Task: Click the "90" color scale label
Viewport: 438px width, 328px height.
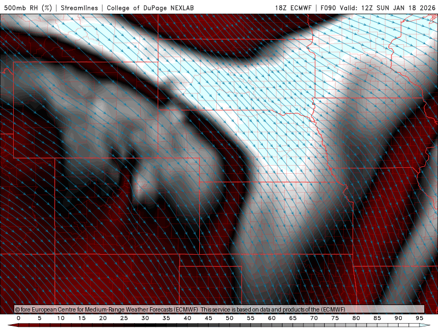Action: coord(398,318)
